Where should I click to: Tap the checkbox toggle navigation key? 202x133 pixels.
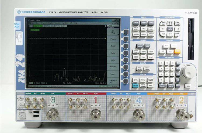[x=163, y=34]
